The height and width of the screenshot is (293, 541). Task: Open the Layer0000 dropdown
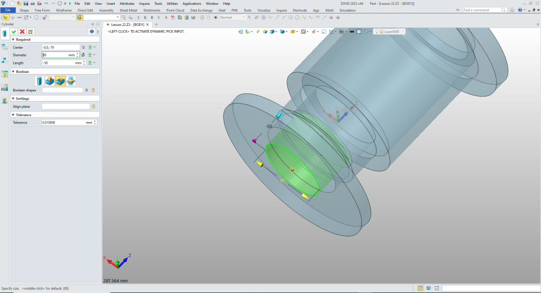pos(404,32)
